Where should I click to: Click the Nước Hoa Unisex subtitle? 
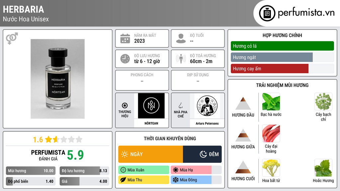click(x=26, y=19)
